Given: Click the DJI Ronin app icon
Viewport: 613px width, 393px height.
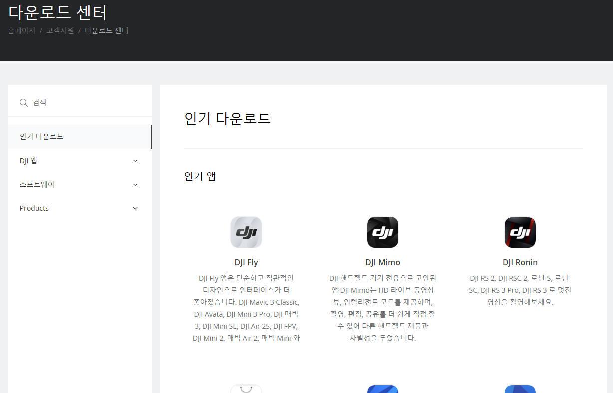Looking at the screenshot, I should pos(520,232).
